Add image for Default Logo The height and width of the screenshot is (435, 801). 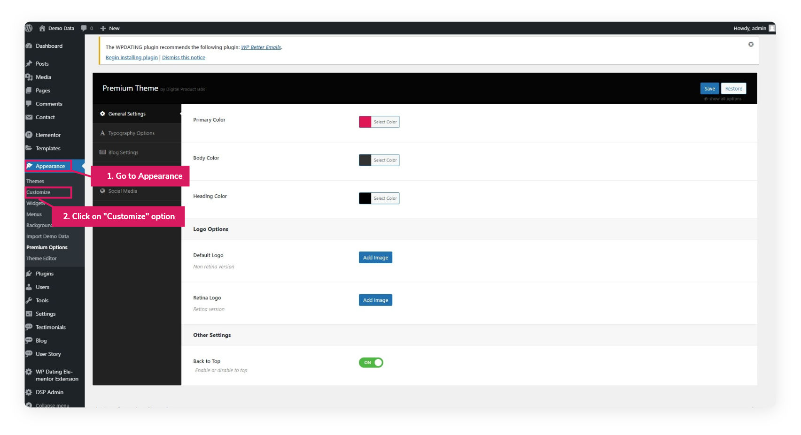375,258
